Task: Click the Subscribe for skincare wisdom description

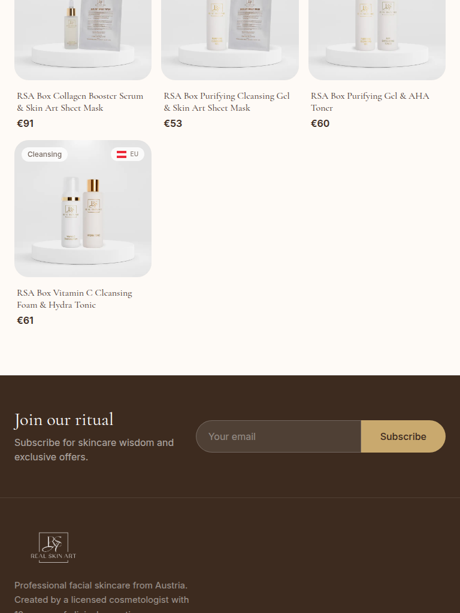Action: pyautogui.click(x=94, y=450)
